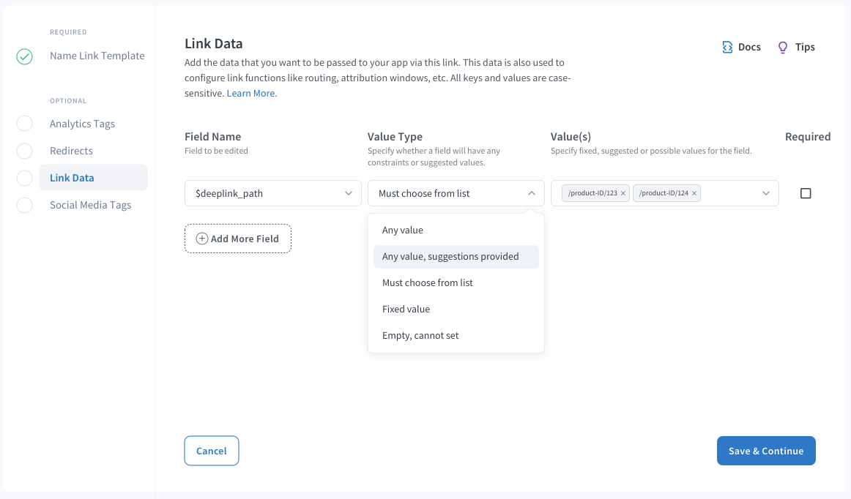This screenshot has height=499, width=851.
Task: Click the Cancel button
Action: click(212, 451)
